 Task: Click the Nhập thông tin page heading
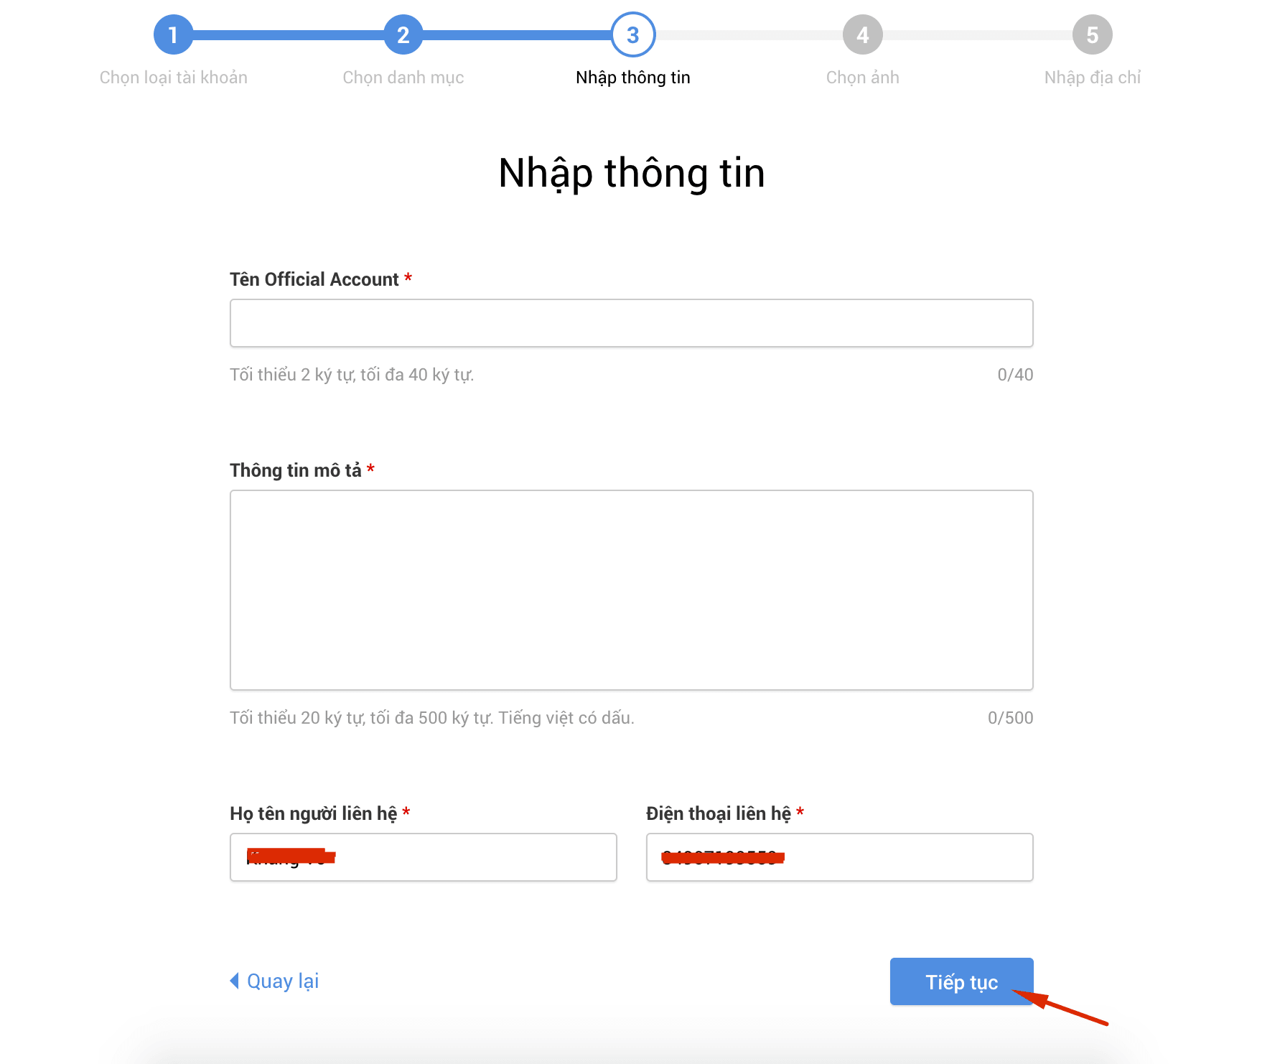[x=631, y=174]
